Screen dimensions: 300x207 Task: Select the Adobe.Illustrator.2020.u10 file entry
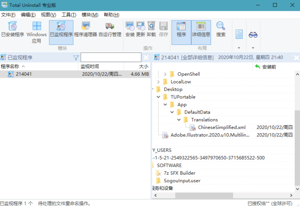(210, 135)
